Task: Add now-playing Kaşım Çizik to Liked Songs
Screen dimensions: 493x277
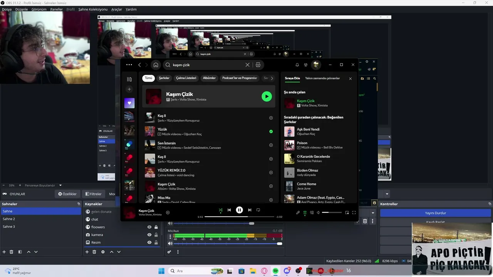Action: point(168,212)
